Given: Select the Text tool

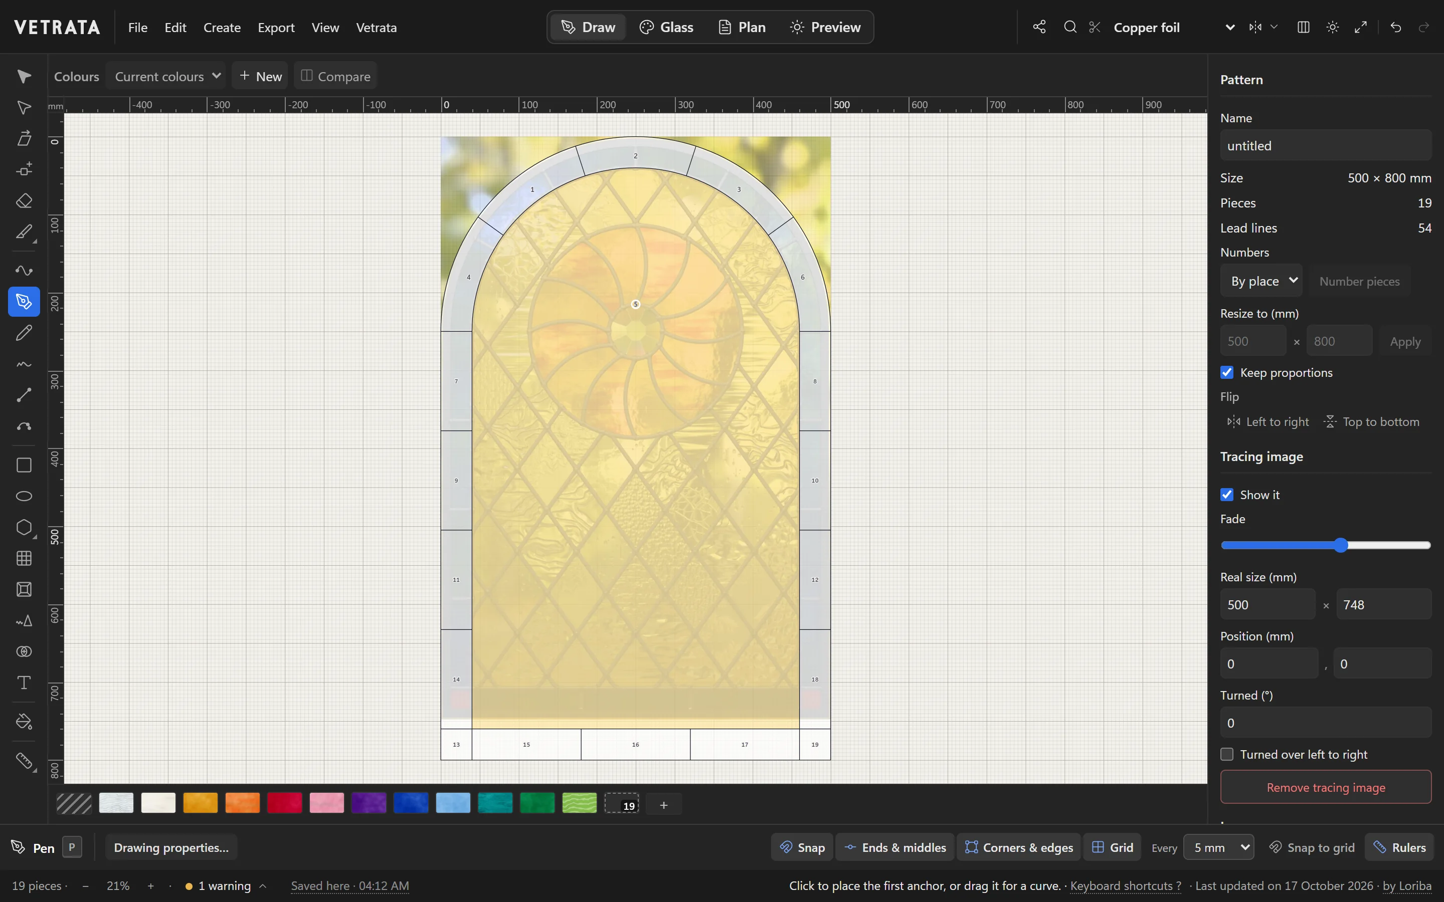Looking at the screenshot, I should click(24, 683).
